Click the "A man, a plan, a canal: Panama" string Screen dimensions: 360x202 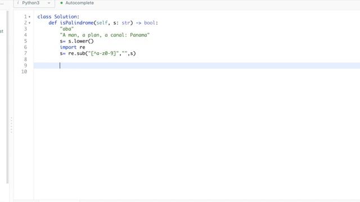point(105,35)
